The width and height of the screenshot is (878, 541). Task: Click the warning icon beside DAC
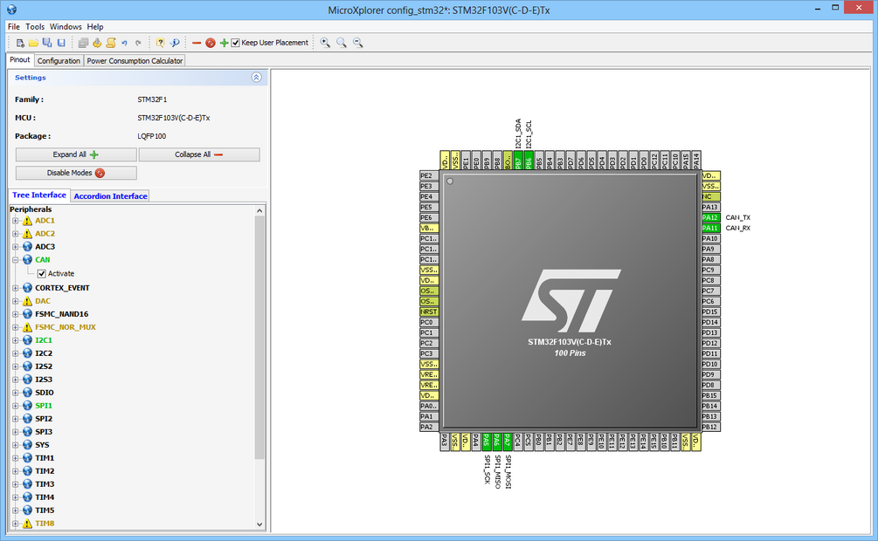pos(27,301)
